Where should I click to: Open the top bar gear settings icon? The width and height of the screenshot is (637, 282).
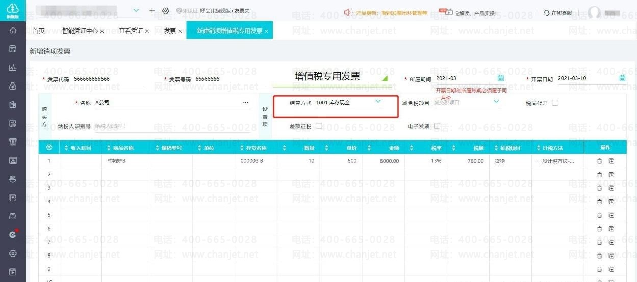(165, 10)
